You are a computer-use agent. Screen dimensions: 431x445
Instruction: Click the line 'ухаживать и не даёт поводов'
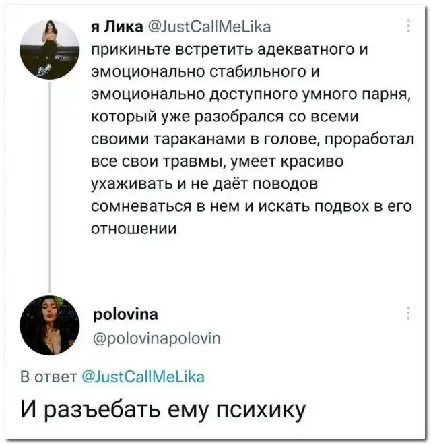(205, 184)
